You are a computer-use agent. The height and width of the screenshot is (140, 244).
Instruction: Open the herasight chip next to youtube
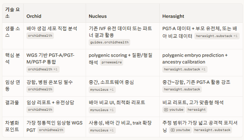[196, 110]
